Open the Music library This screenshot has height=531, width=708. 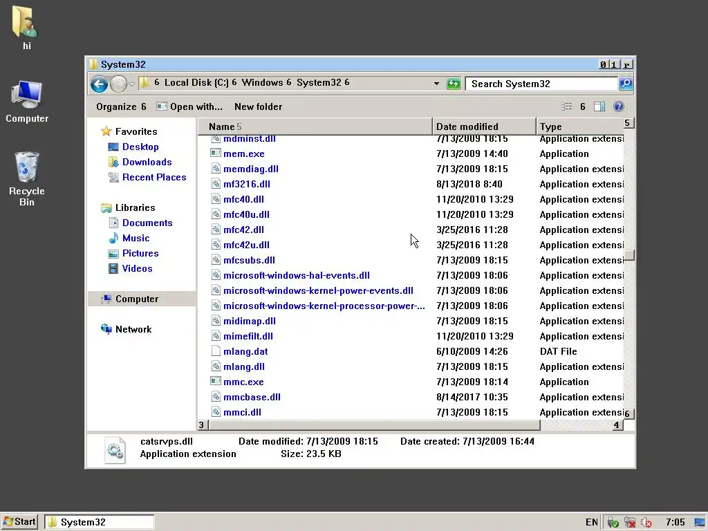point(129,238)
